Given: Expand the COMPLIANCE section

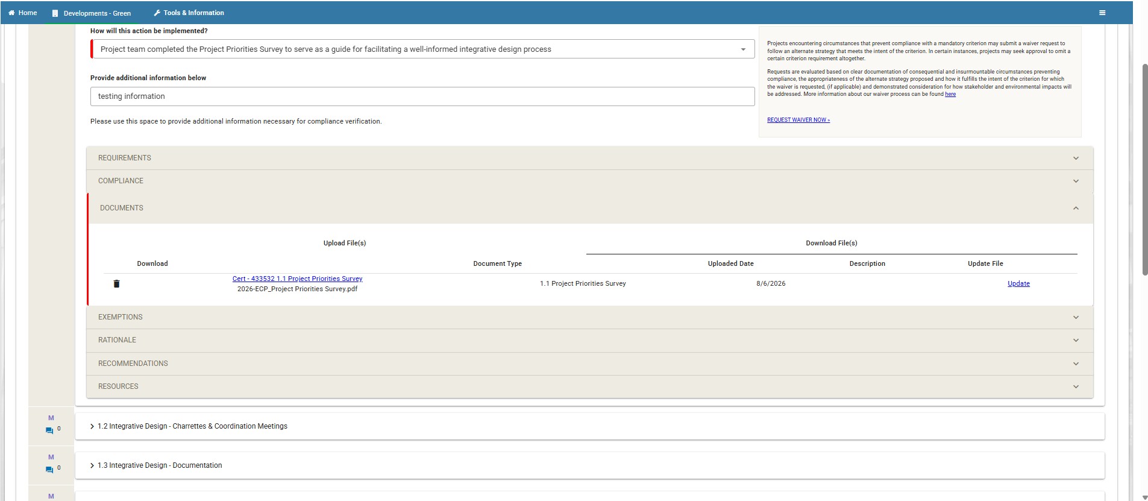Looking at the screenshot, I should (589, 181).
